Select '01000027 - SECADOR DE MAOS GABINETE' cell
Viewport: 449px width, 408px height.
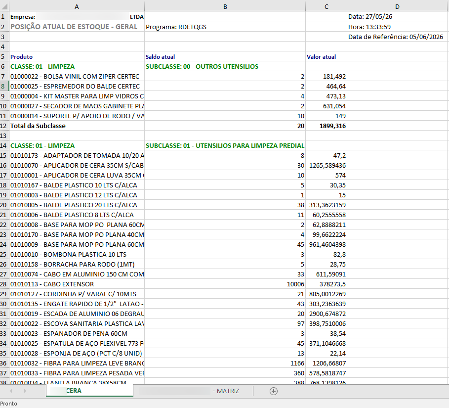coord(77,106)
